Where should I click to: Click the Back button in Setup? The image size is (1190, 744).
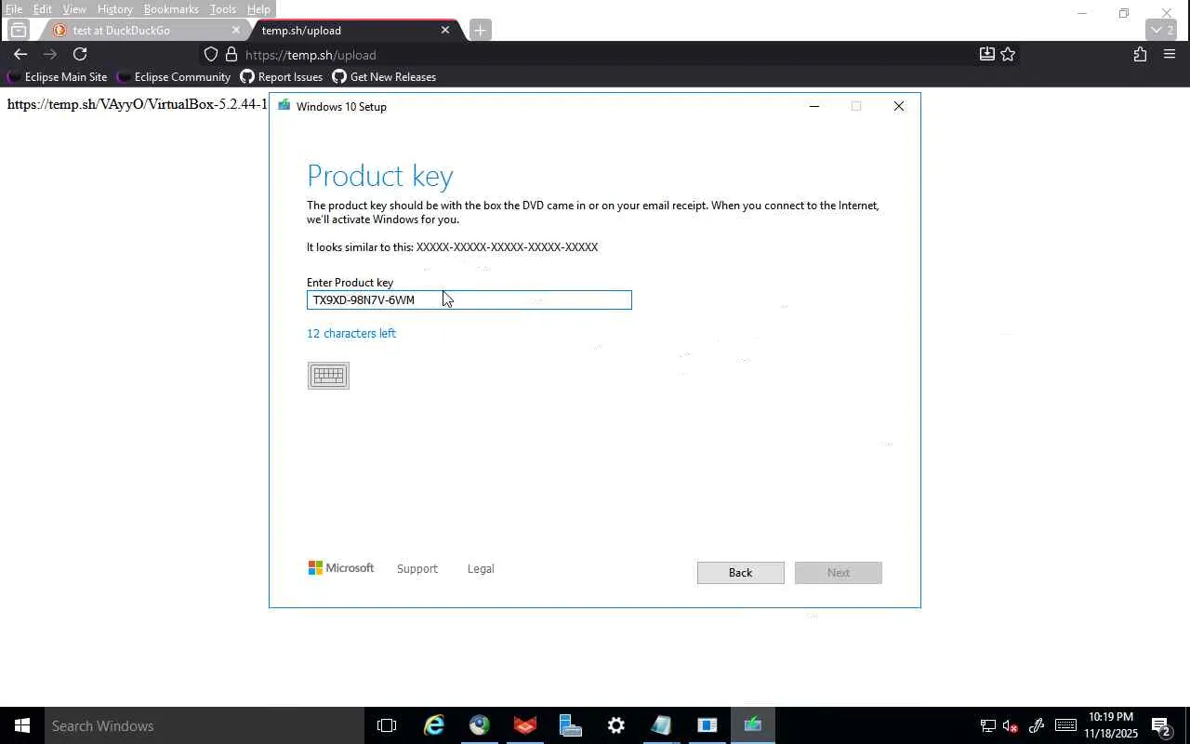point(741,573)
